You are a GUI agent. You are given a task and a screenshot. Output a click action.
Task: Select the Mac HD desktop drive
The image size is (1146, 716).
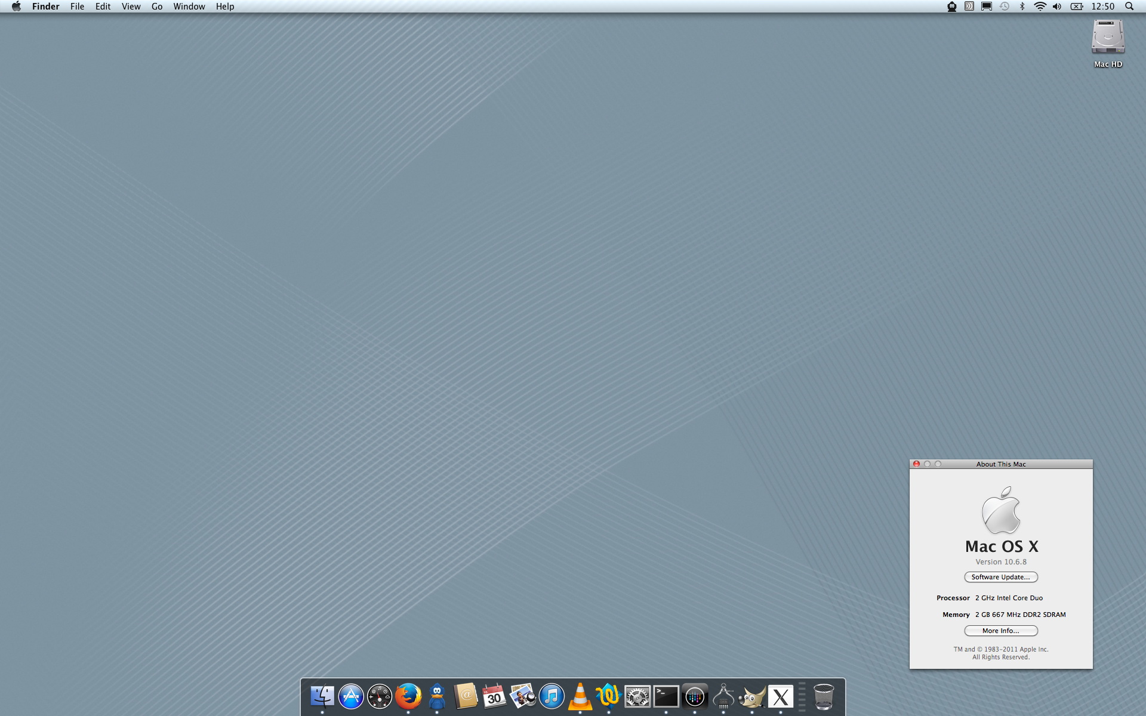[x=1108, y=39]
